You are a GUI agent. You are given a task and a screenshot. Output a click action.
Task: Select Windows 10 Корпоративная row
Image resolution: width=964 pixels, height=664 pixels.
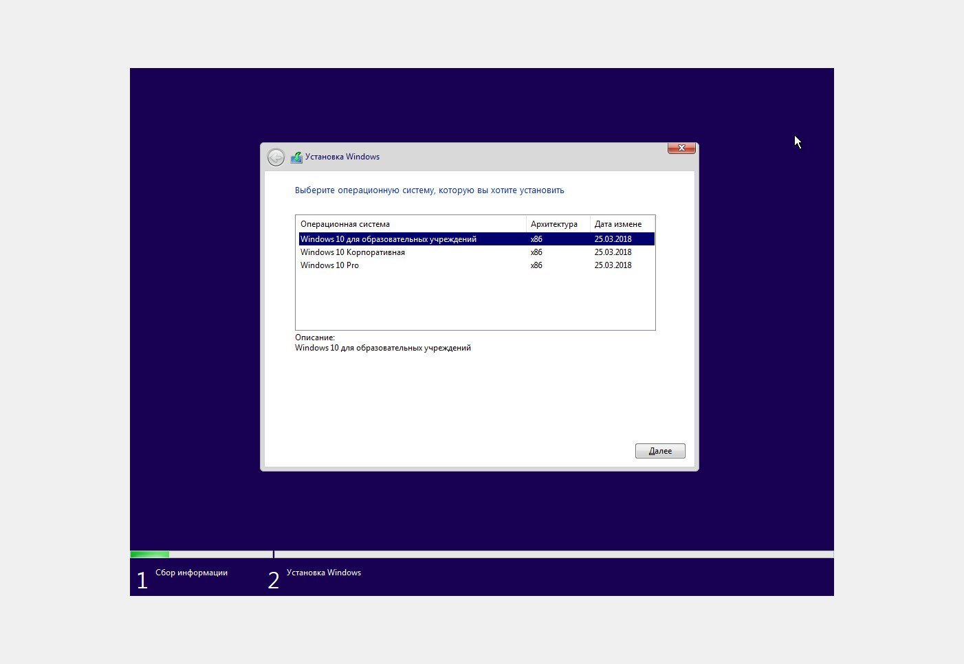pyautogui.click(x=476, y=252)
